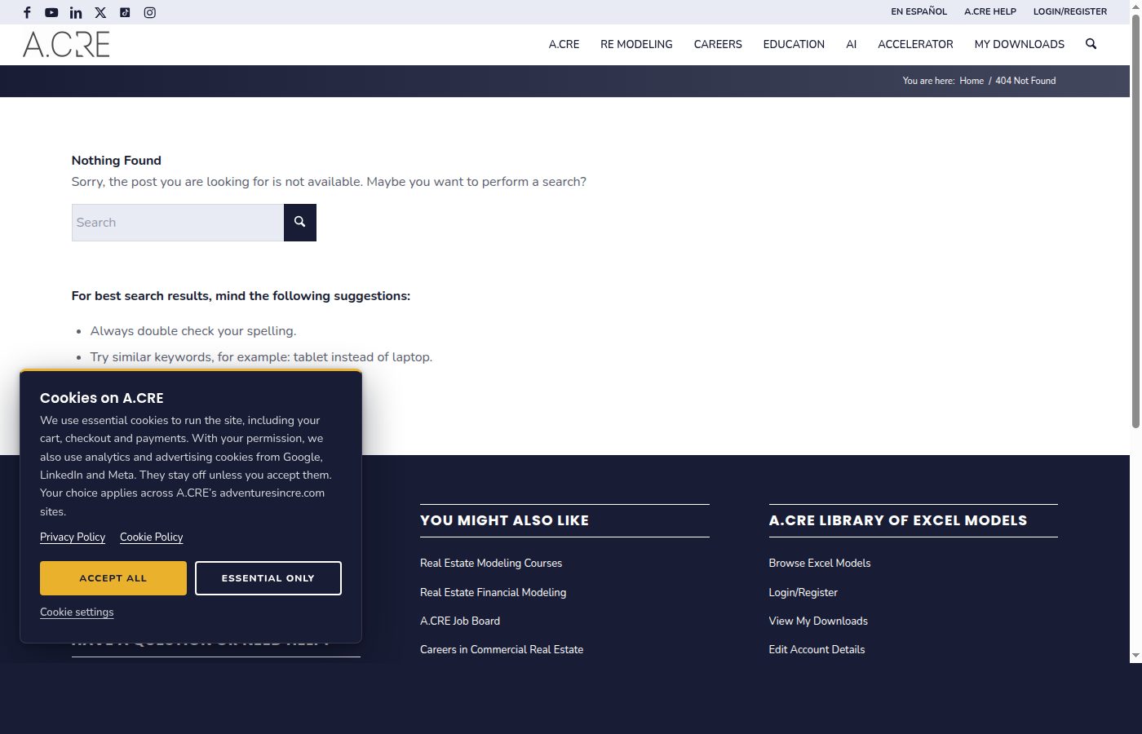This screenshot has width=1142, height=734.
Task: Click the magnifier icon in main navigation
Action: pyautogui.click(x=1091, y=44)
